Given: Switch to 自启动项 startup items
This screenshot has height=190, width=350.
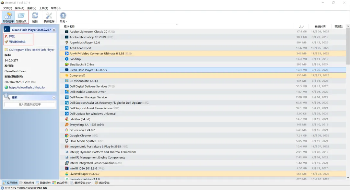Looking at the screenshot, I should [21, 17].
